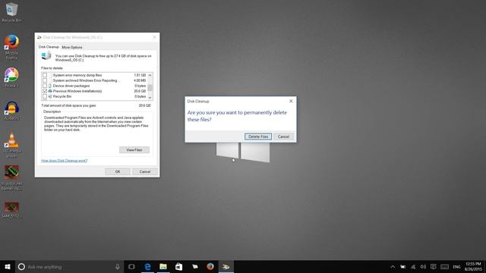Image resolution: width=486 pixels, height=273 pixels.
Task: Open the Windows Start menu
Action: pyautogui.click(x=8, y=266)
